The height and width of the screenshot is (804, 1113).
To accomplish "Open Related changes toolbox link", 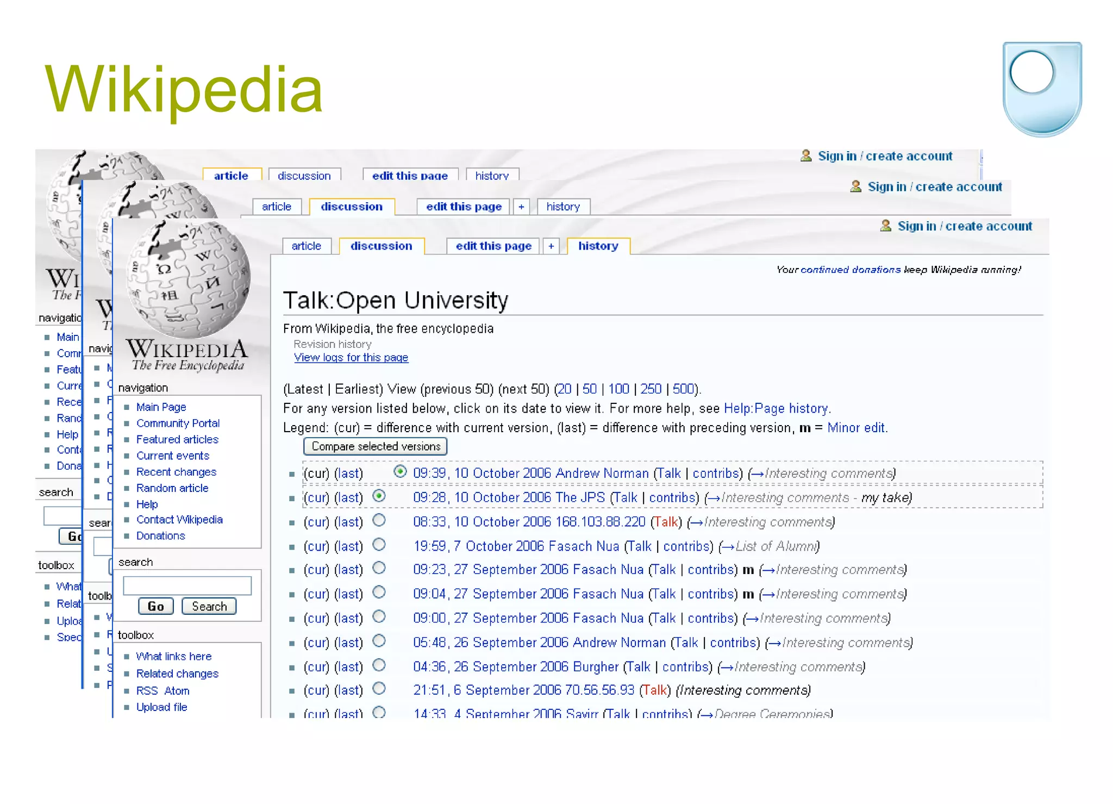I will (178, 674).
